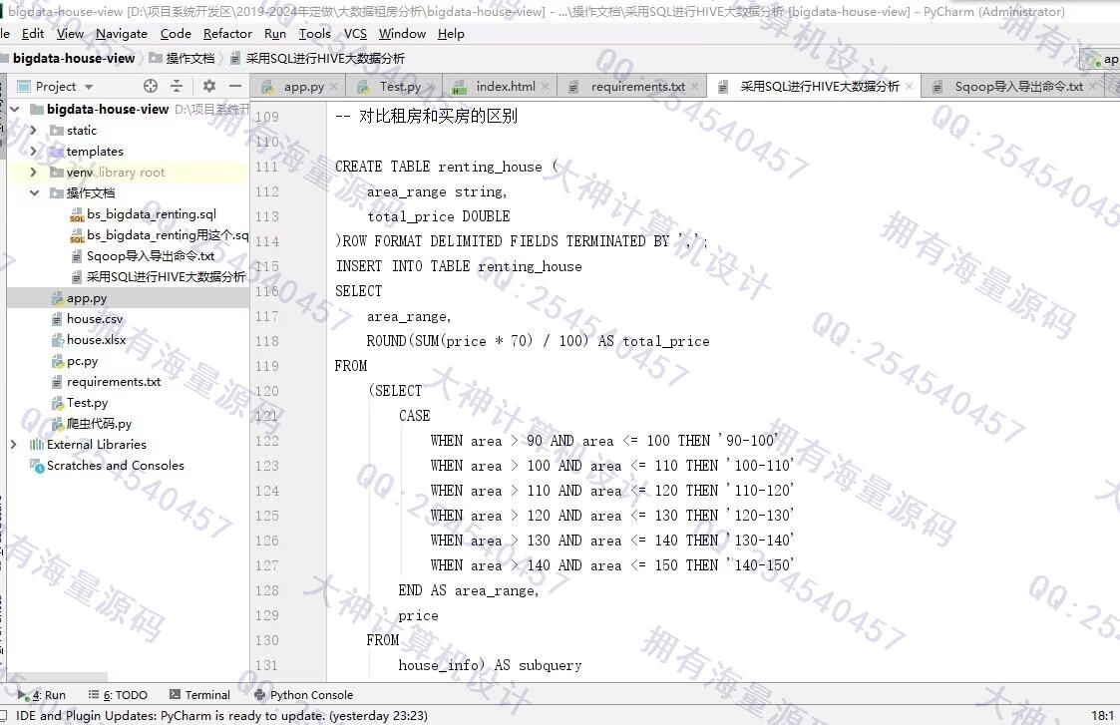Open the Navigate menu

[122, 34]
